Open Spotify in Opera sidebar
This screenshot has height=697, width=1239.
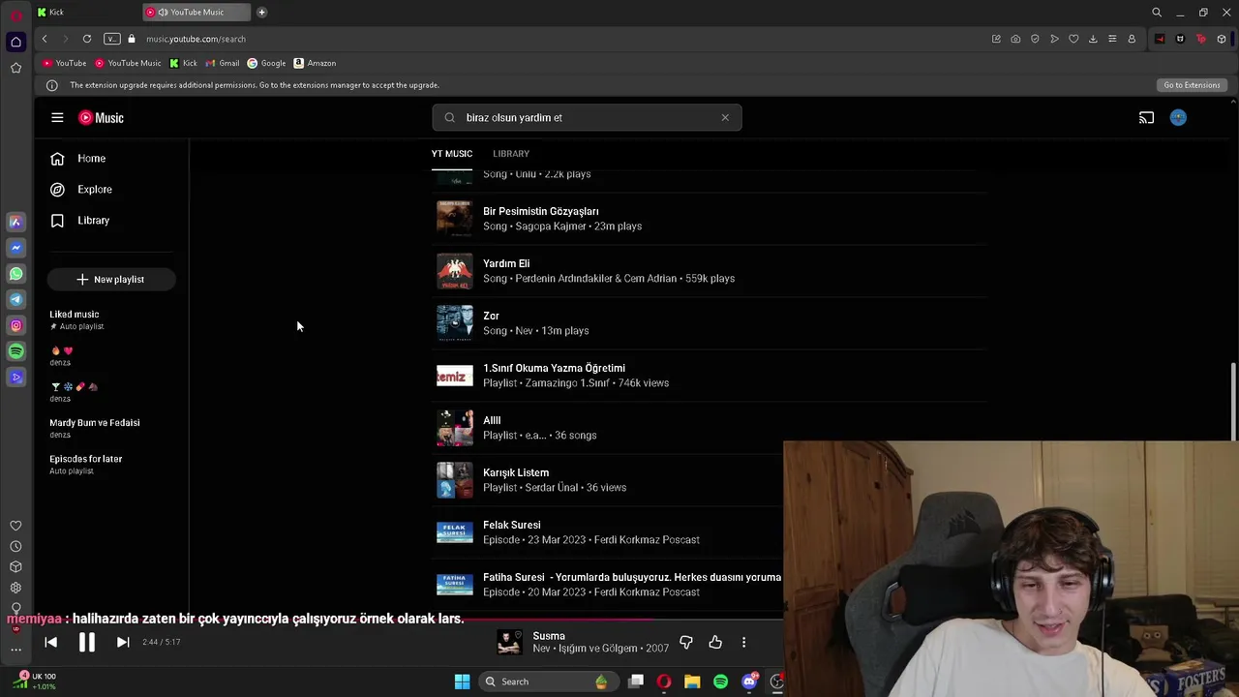pyautogui.click(x=15, y=351)
